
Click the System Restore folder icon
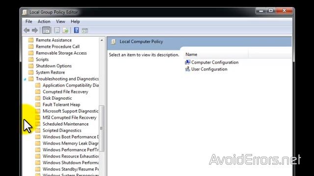click(31, 72)
